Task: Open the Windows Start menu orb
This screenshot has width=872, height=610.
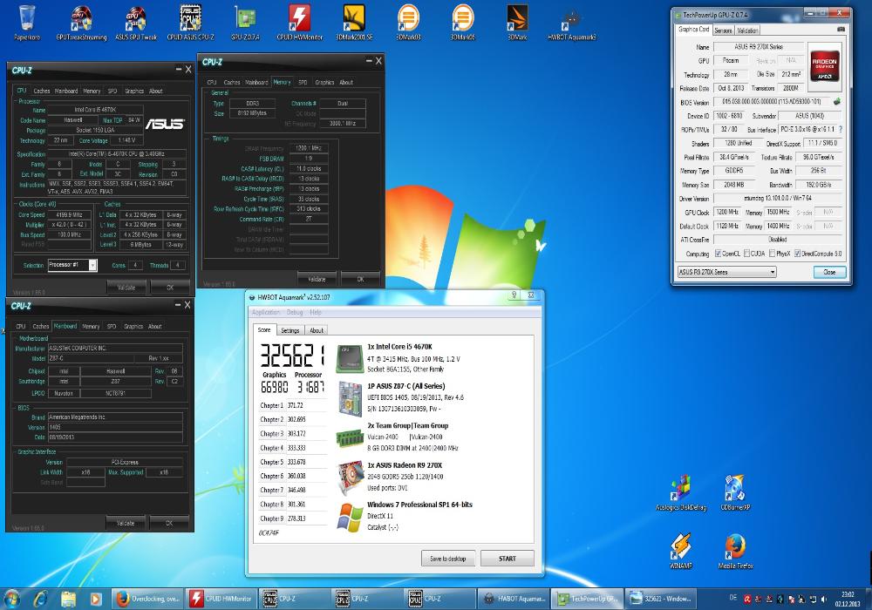Action: pos(11,599)
